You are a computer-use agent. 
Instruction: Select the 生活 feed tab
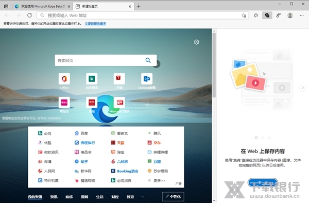point(100,197)
